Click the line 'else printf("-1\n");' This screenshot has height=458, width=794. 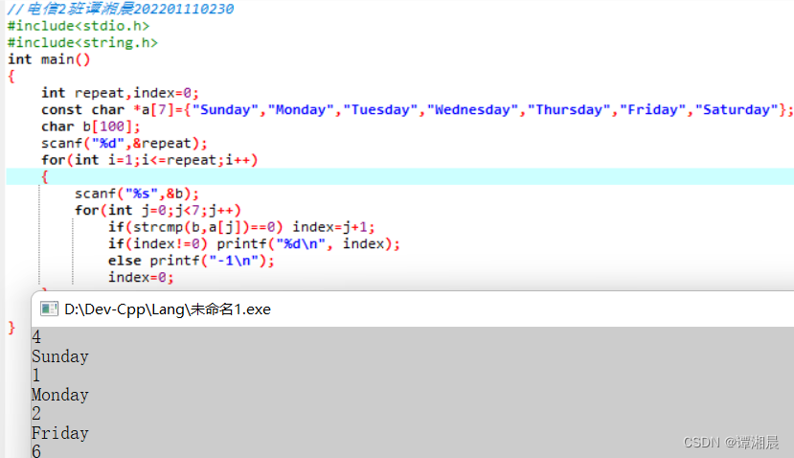(191, 260)
